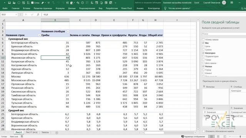
Task: Uncheck the Категория field checkbox
Action: point(203,53)
